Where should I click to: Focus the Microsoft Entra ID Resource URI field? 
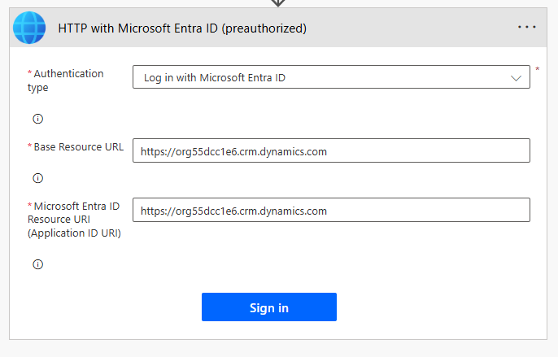331,210
